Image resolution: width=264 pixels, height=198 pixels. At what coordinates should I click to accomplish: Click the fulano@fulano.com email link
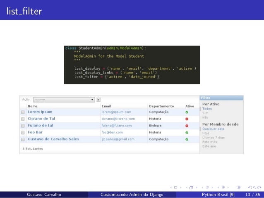click(x=117, y=126)
